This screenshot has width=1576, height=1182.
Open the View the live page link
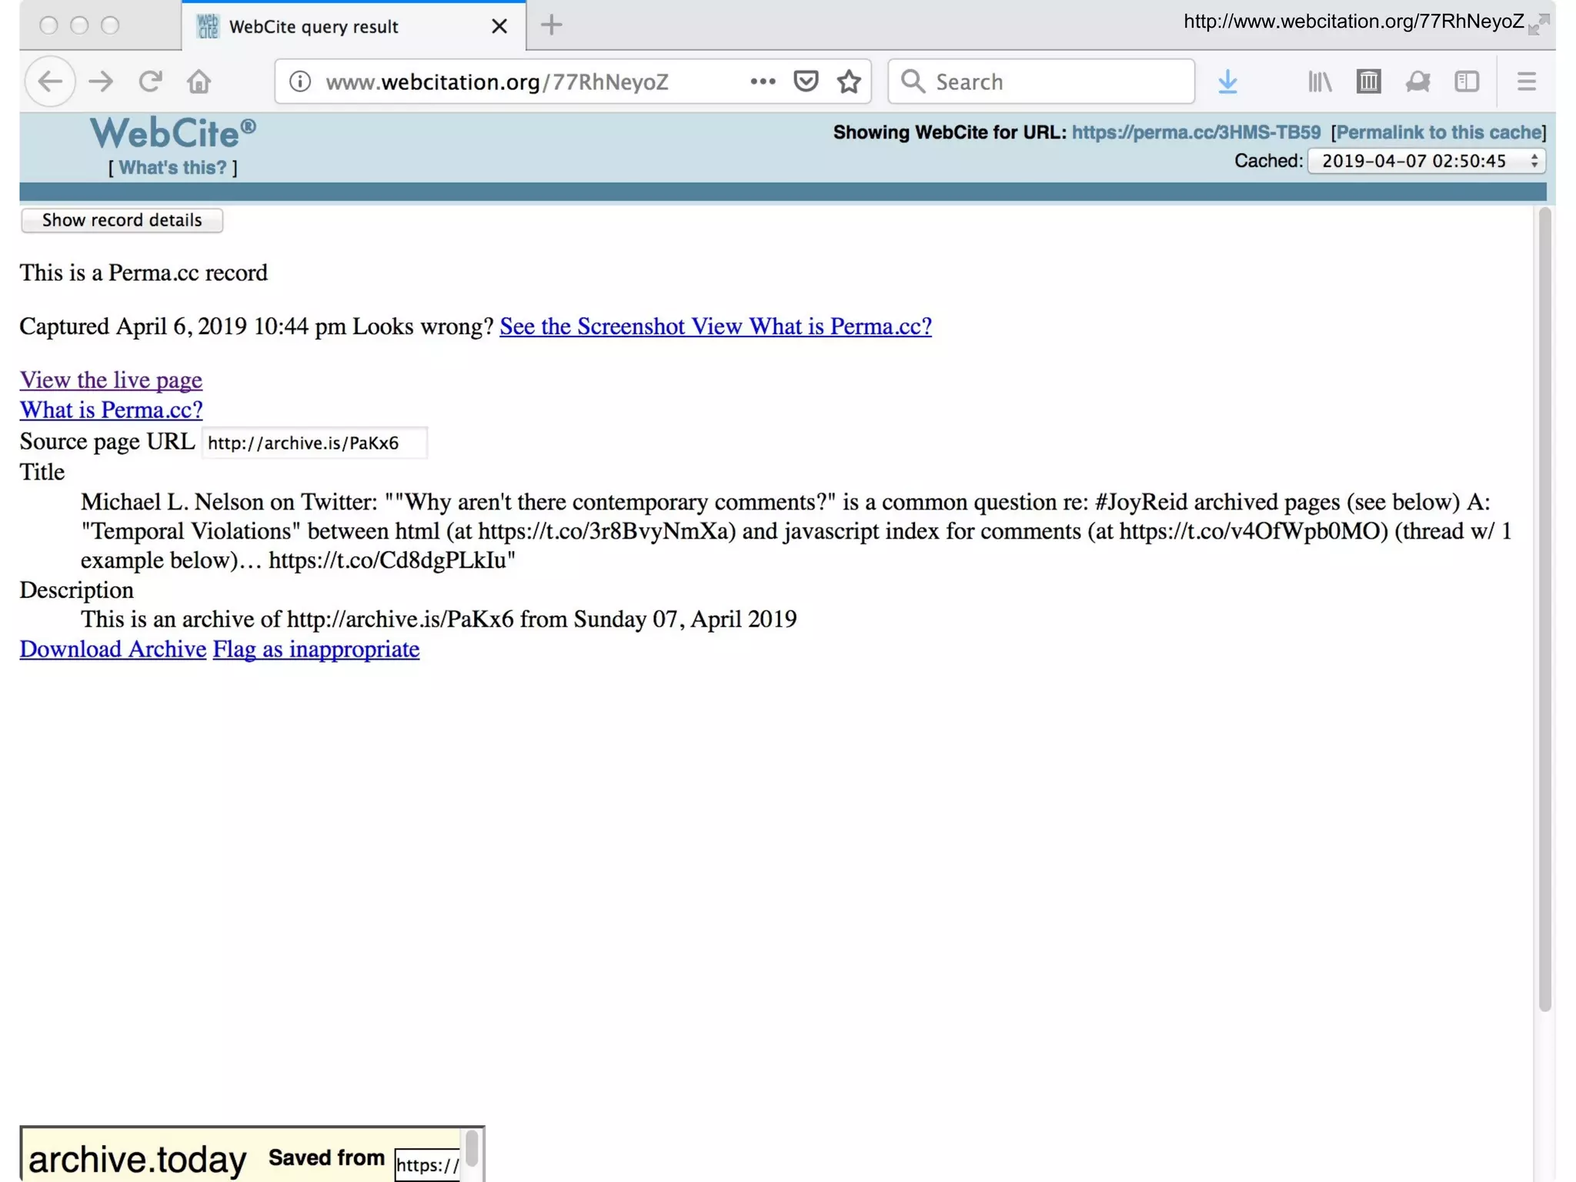point(111,379)
